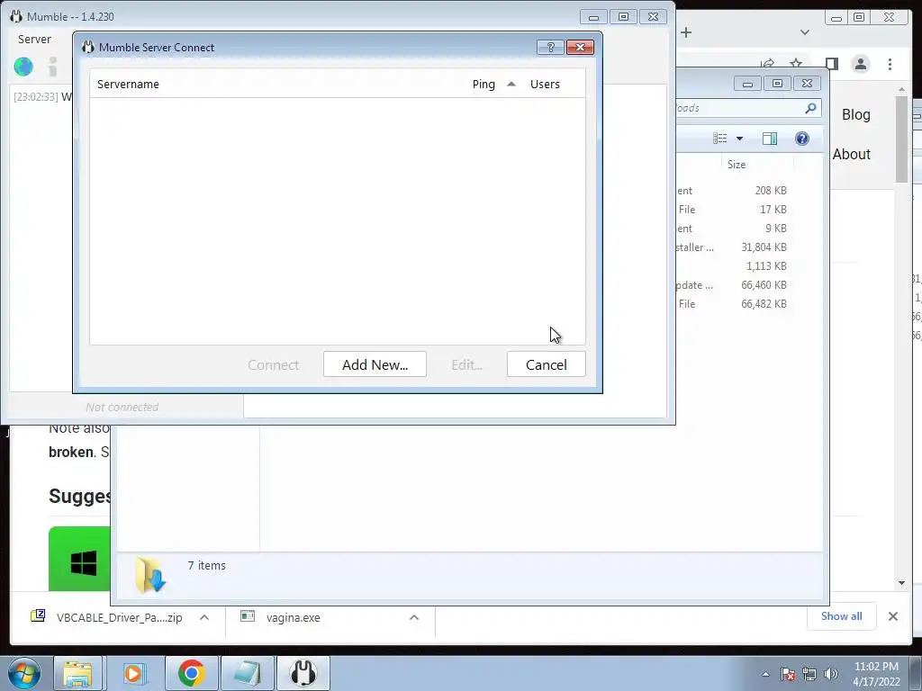Image resolution: width=922 pixels, height=691 pixels.
Task: Select the file row sized 31,804 KB
Action: (731, 247)
